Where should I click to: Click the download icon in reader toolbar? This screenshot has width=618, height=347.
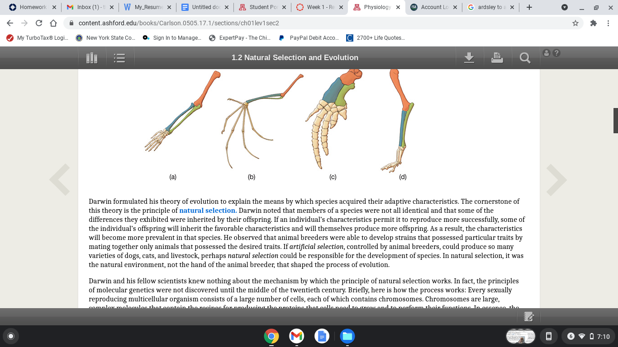click(469, 58)
